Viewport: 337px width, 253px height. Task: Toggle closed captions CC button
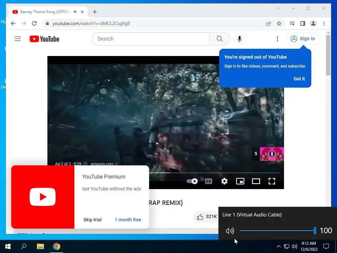[208, 181]
